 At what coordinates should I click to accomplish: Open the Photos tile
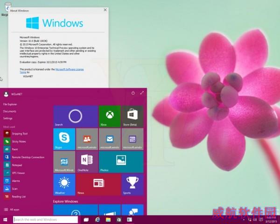(121, 162)
